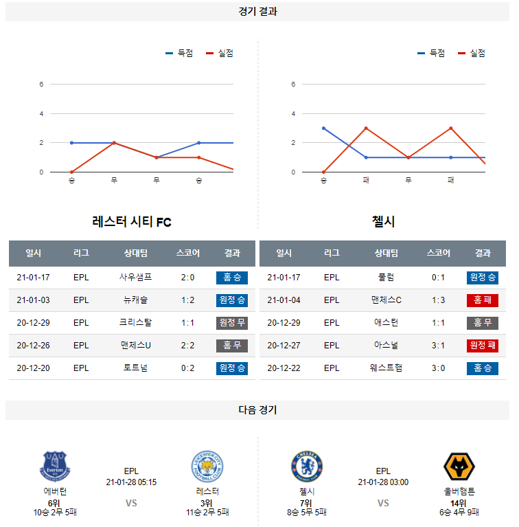
Task: Click first blue data point in Chelsea chart
Action: [323, 128]
